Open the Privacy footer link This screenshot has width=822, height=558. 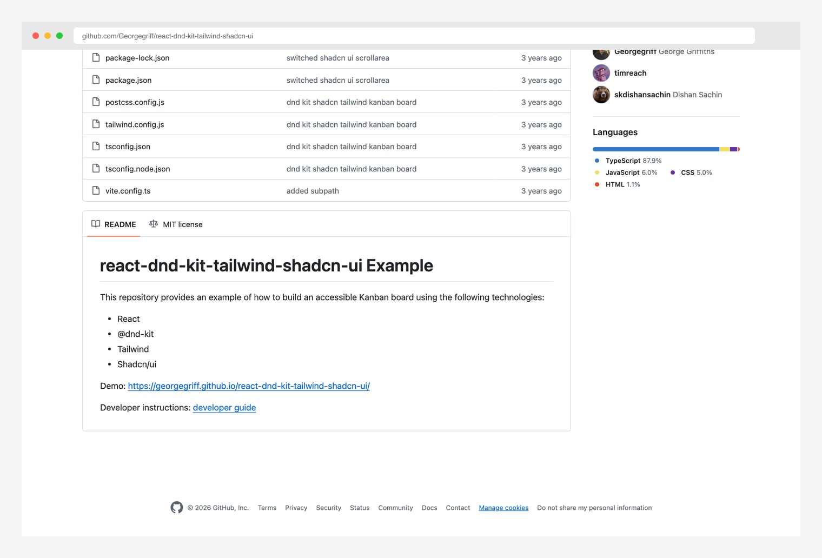point(296,508)
